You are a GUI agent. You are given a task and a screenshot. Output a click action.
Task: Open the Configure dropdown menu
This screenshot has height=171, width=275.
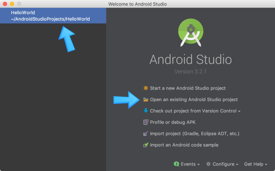[x=225, y=164]
